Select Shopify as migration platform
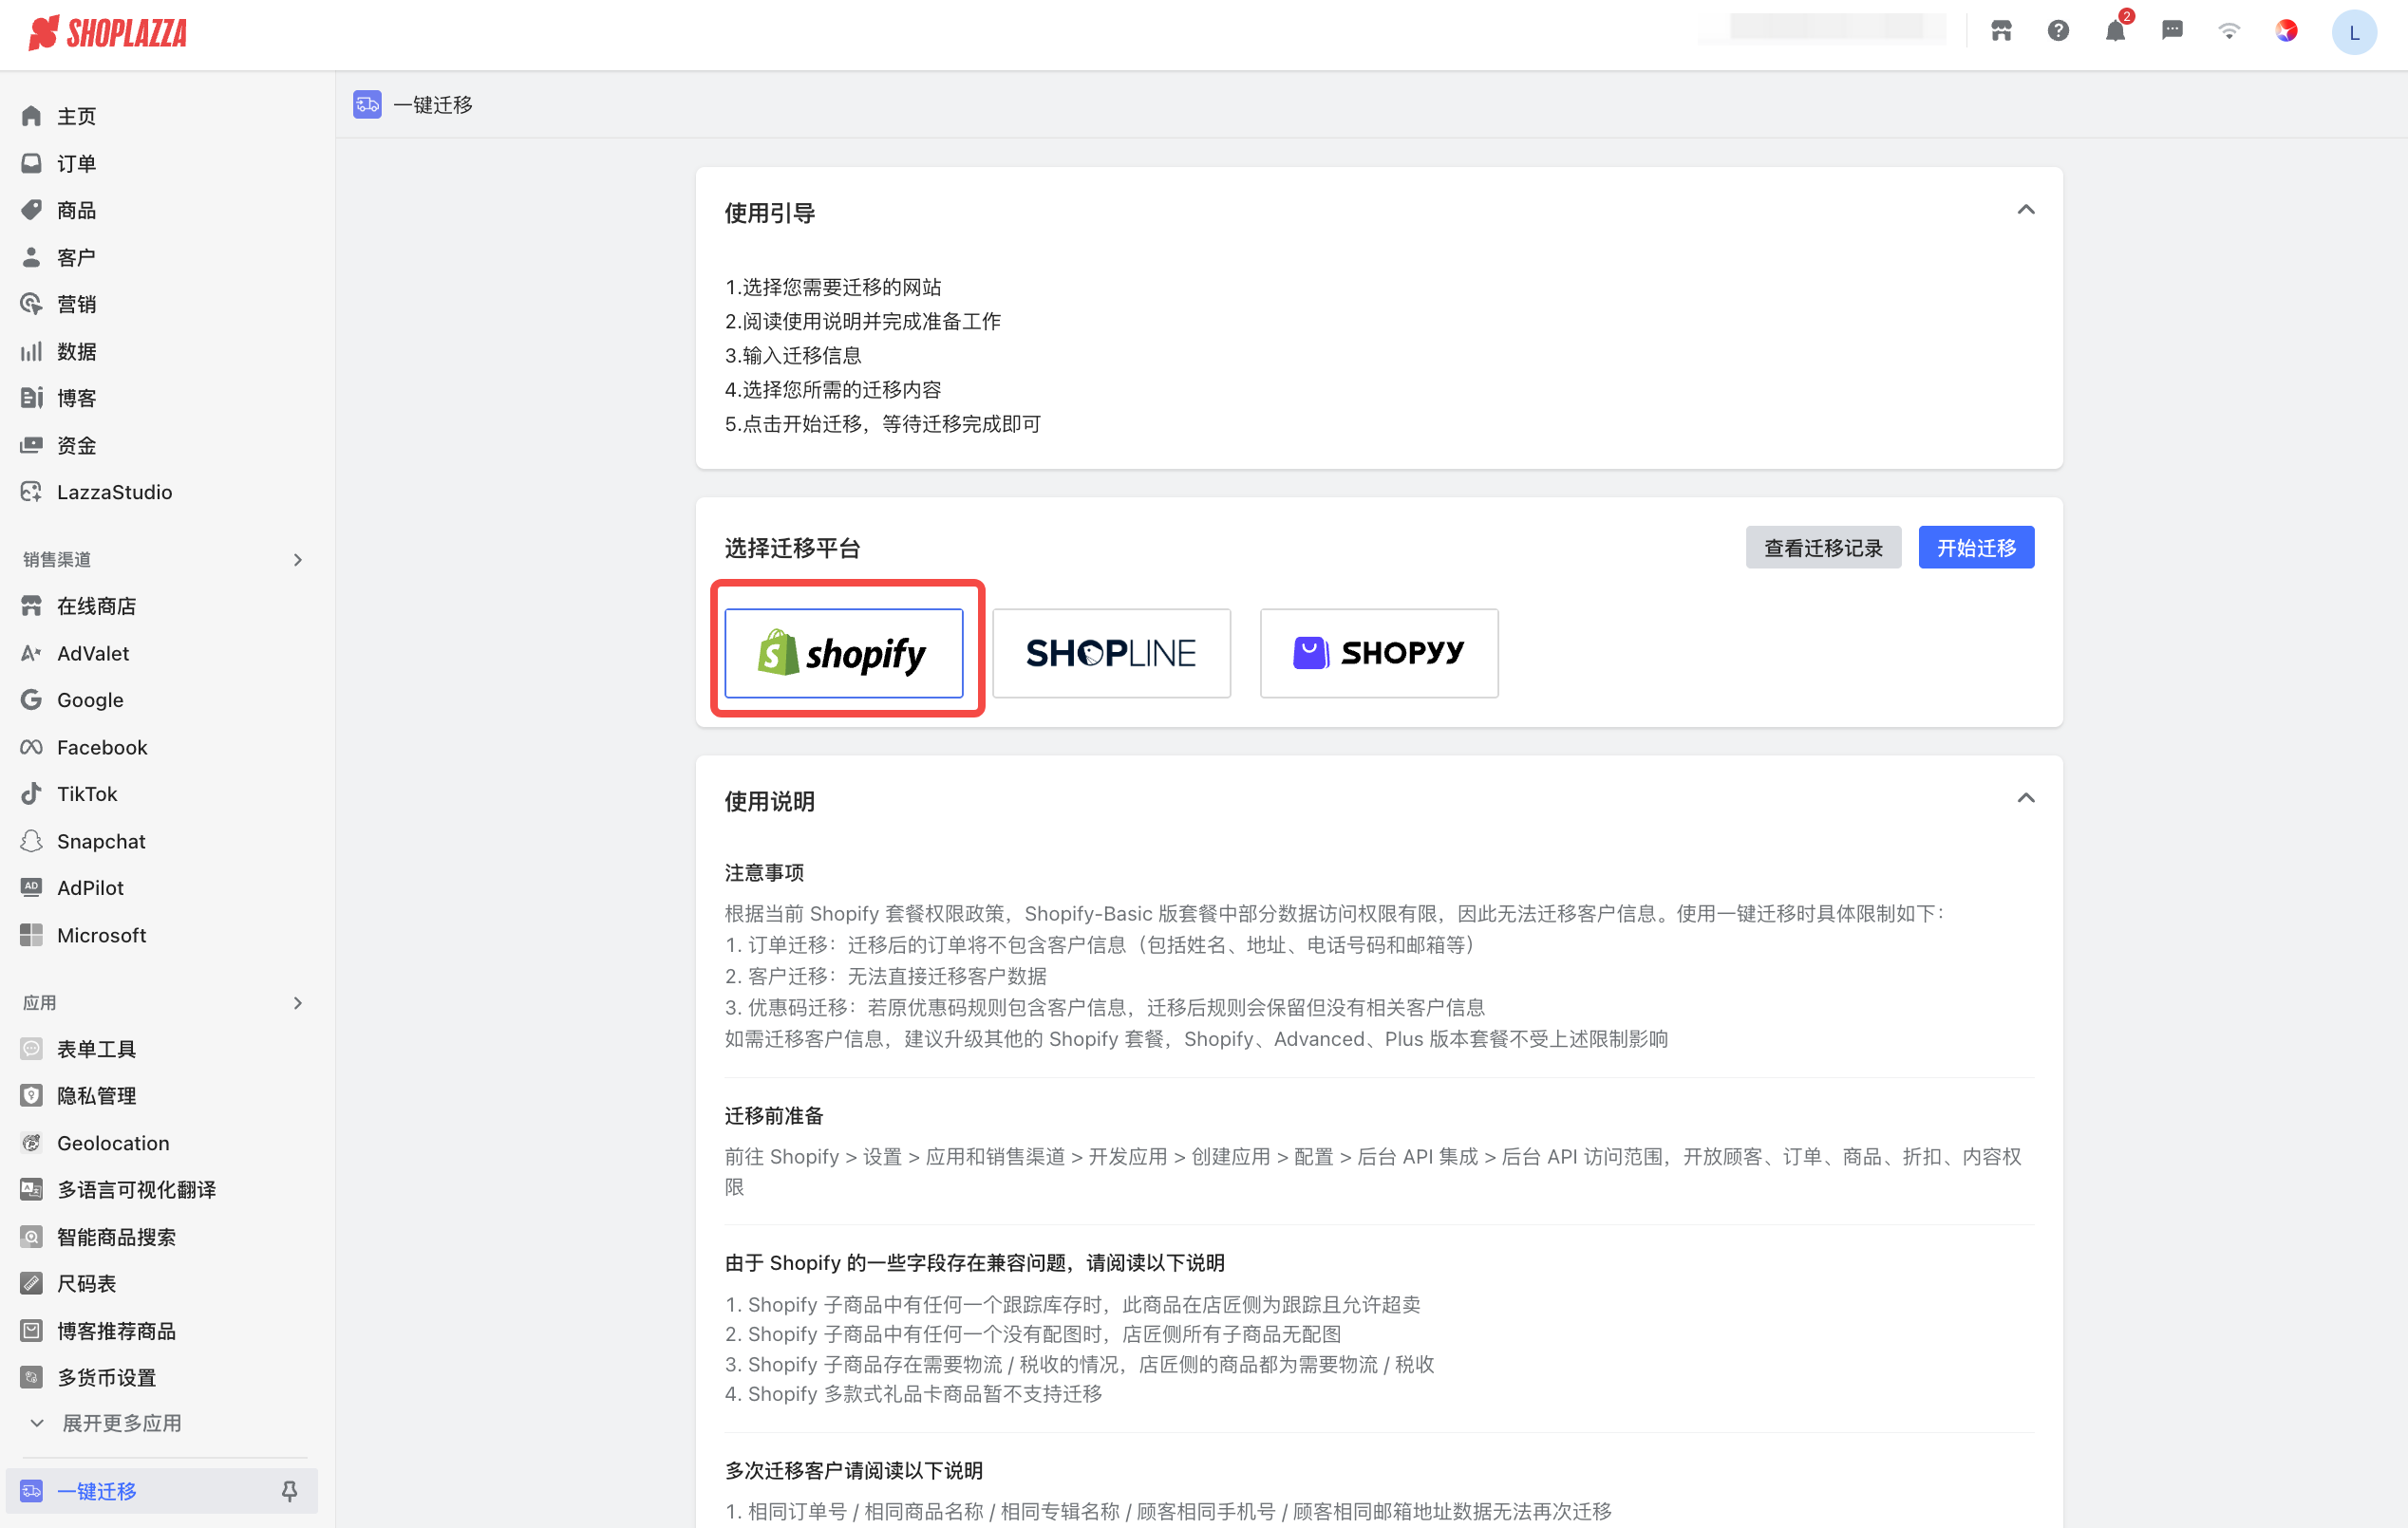The image size is (2408, 1528). tap(844, 653)
